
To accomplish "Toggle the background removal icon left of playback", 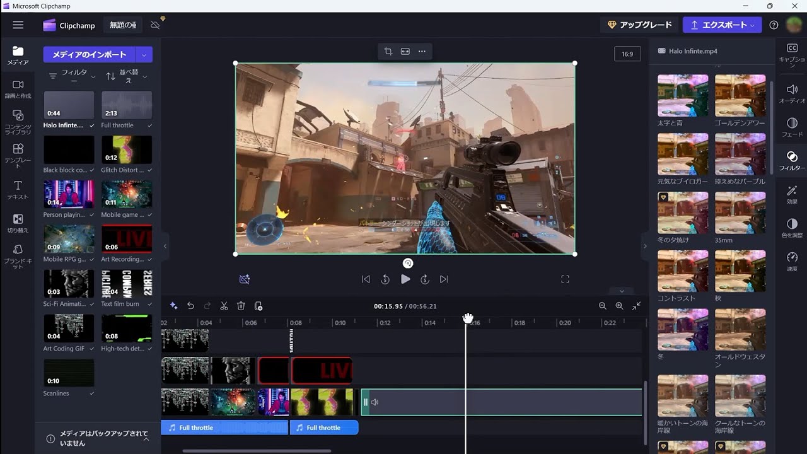I will pyautogui.click(x=245, y=279).
